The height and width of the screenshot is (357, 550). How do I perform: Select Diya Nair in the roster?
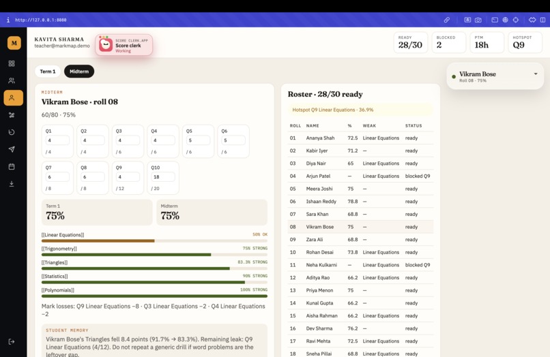point(360,164)
